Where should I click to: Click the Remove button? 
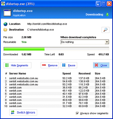coord(50,65)
